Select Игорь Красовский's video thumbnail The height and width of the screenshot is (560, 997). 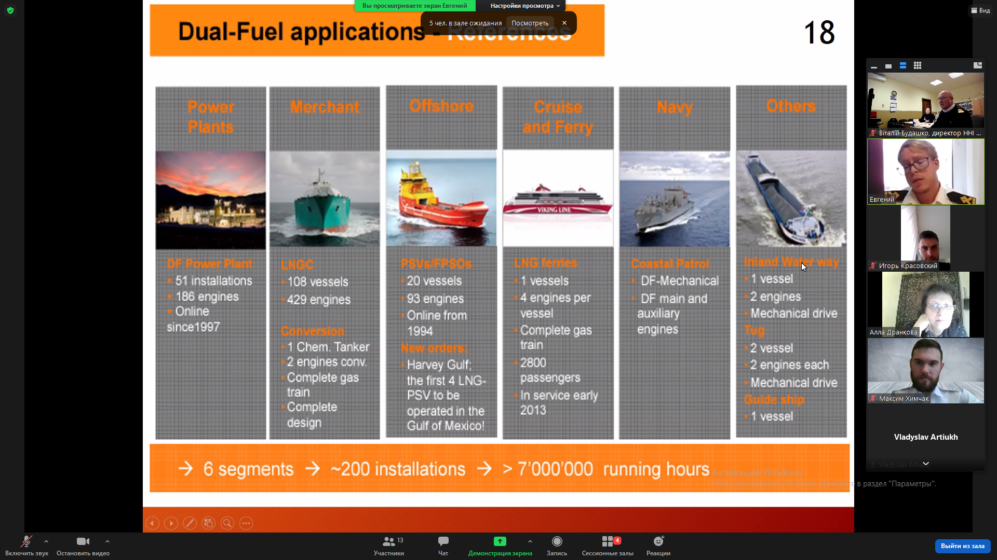926,238
